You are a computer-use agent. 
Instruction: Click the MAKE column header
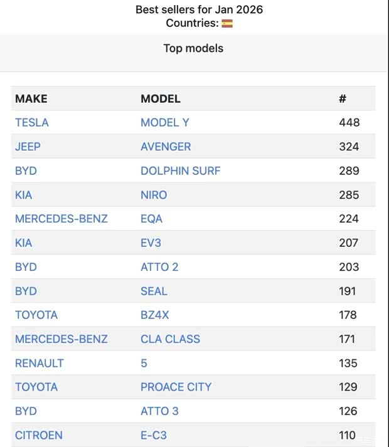(31, 98)
